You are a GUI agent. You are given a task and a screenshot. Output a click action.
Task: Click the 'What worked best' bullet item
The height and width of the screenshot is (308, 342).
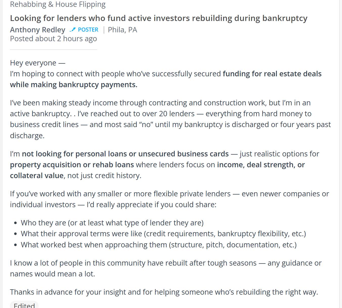pyautogui.click(x=159, y=245)
